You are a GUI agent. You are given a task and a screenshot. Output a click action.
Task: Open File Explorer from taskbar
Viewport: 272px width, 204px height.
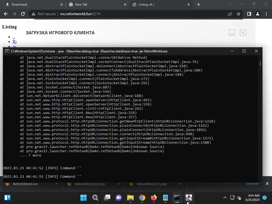(130, 198)
